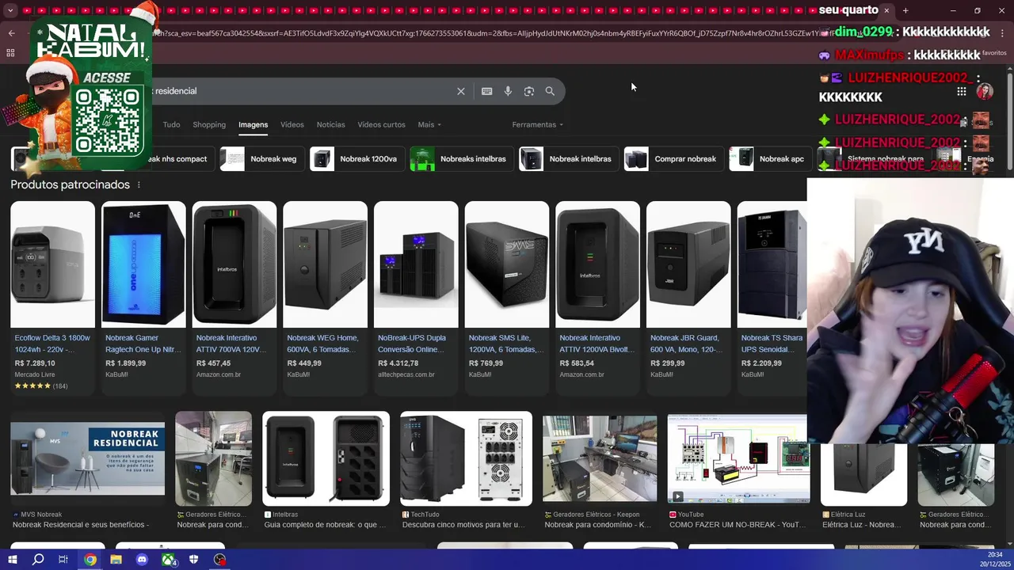Switch to Chrome on the taskbar
The width and height of the screenshot is (1014, 570).
90,560
